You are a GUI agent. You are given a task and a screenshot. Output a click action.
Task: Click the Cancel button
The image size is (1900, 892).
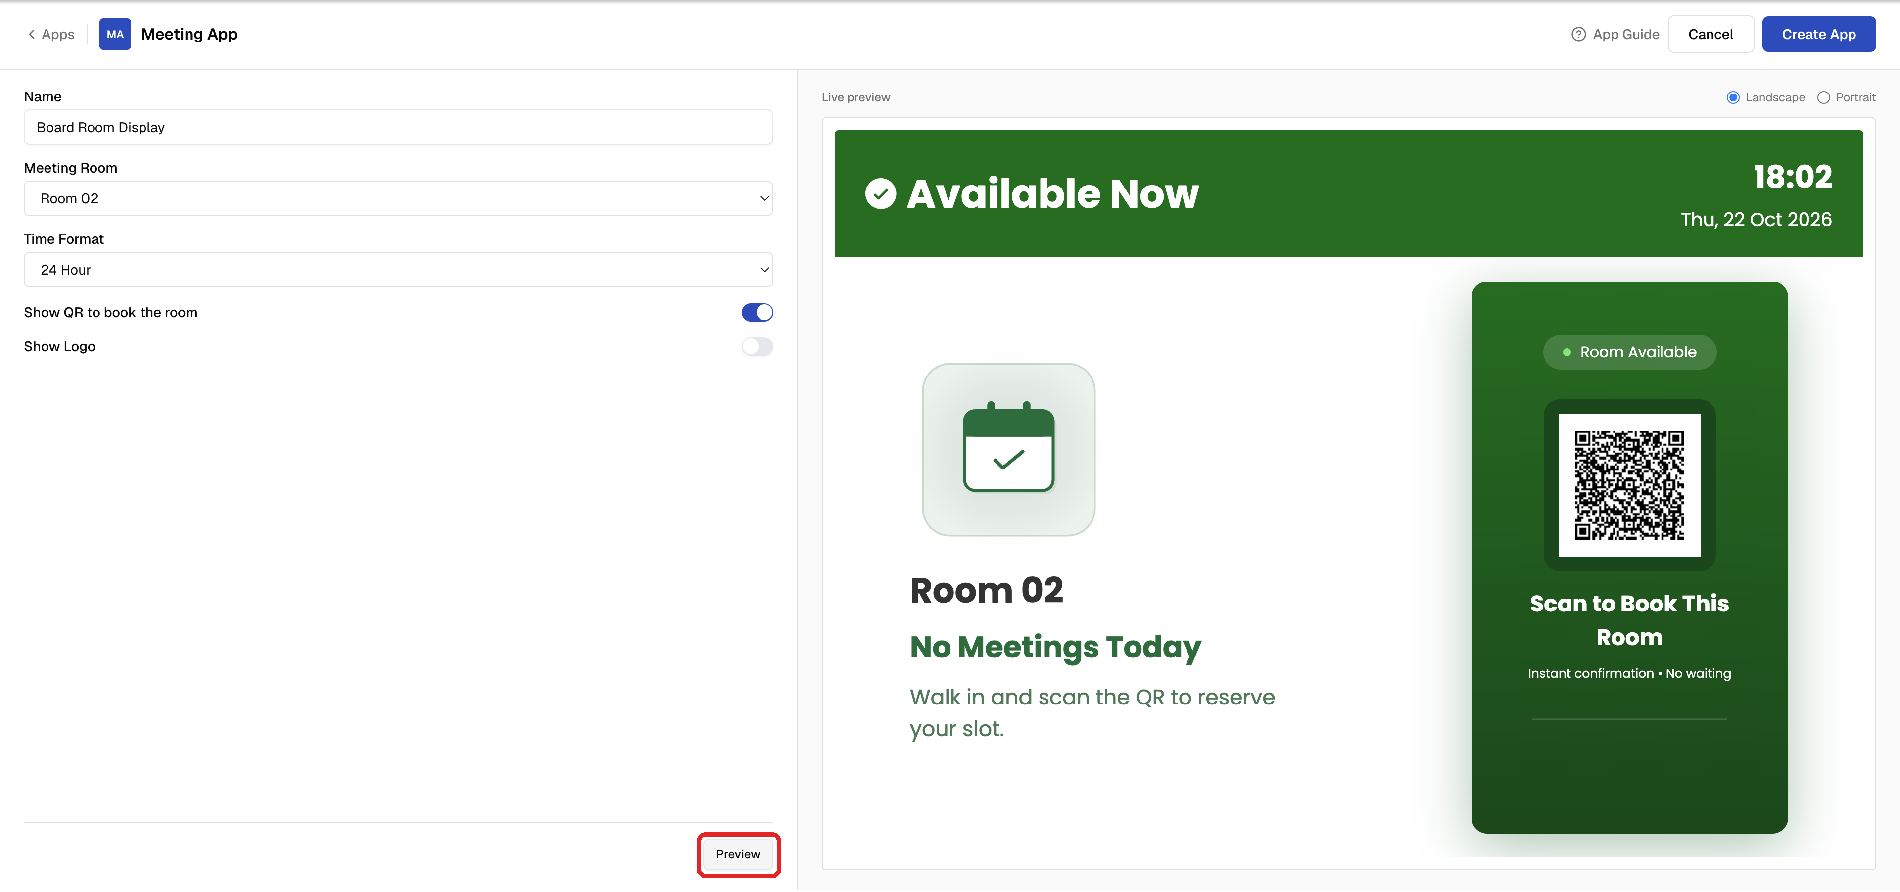tap(1710, 34)
